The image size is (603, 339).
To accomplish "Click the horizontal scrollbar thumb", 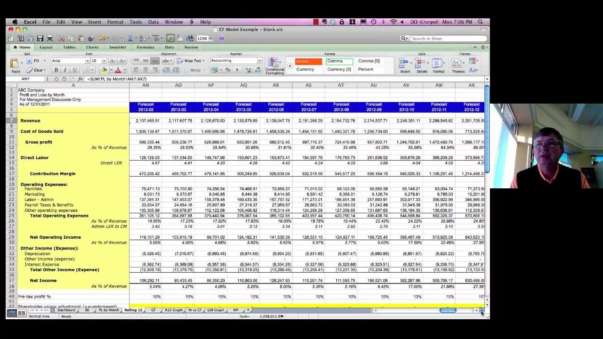I will [448, 310].
